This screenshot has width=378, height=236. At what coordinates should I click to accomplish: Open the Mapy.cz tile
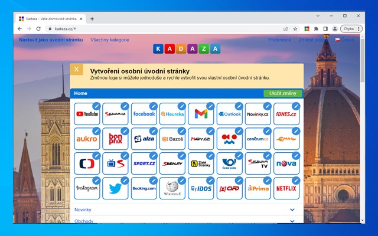tap(201, 139)
